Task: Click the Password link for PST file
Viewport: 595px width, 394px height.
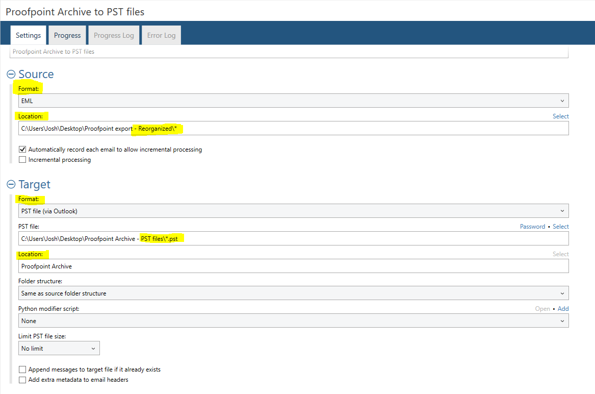Action: [x=532, y=227]
